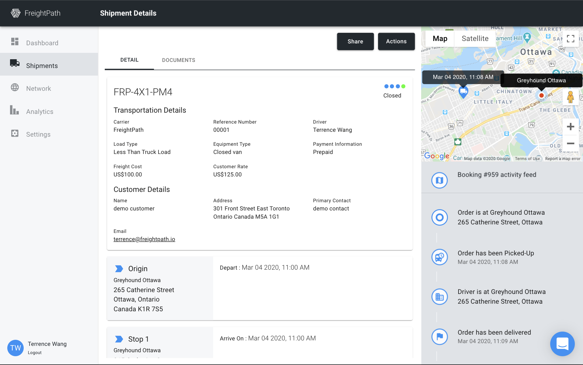
Task: Click the Google logo on map
Action: [437, 156]
